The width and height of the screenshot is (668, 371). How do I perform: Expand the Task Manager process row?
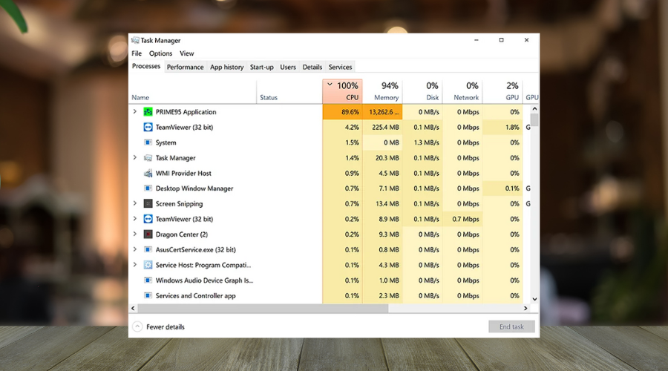(x=134, y=158)
